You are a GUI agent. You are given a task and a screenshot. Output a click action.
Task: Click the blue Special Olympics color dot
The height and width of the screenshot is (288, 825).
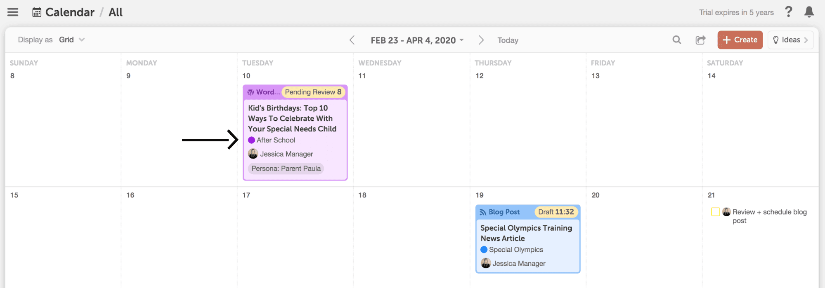484,250
